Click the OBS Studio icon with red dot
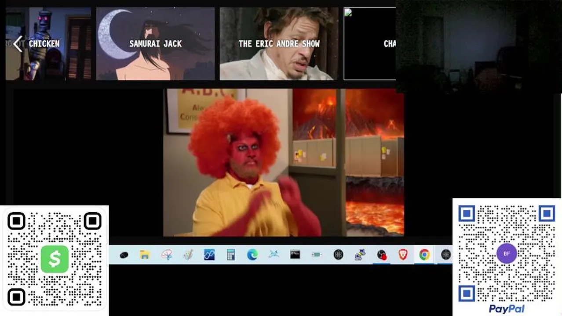562x316 pixels. (382, 255)
